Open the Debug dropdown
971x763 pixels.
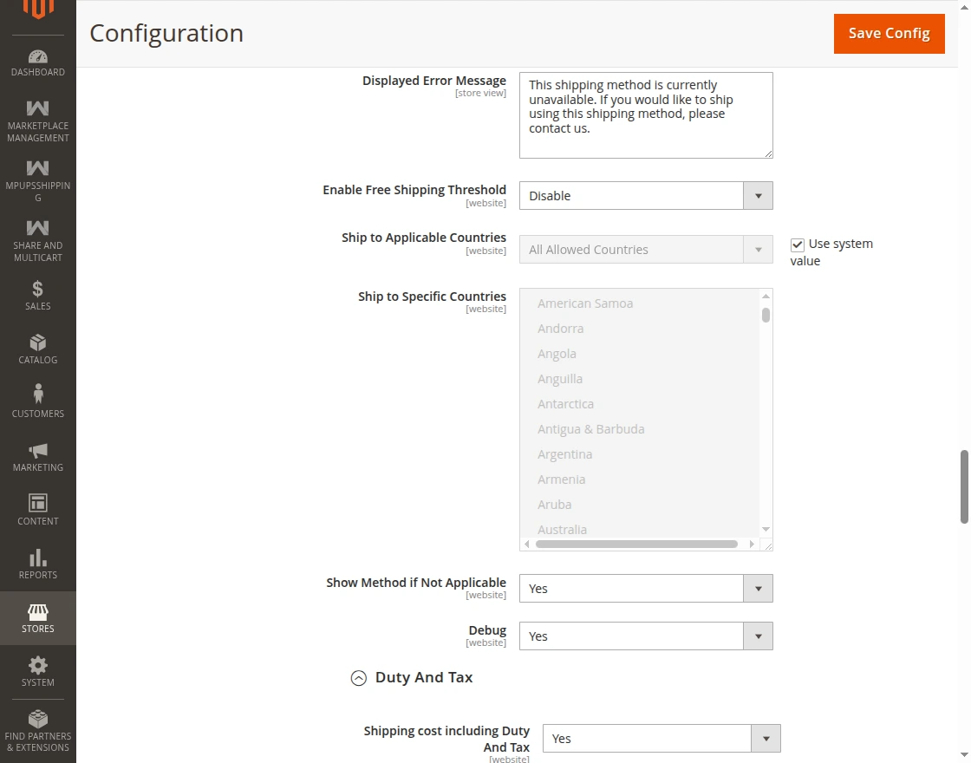tap(646, 636)
